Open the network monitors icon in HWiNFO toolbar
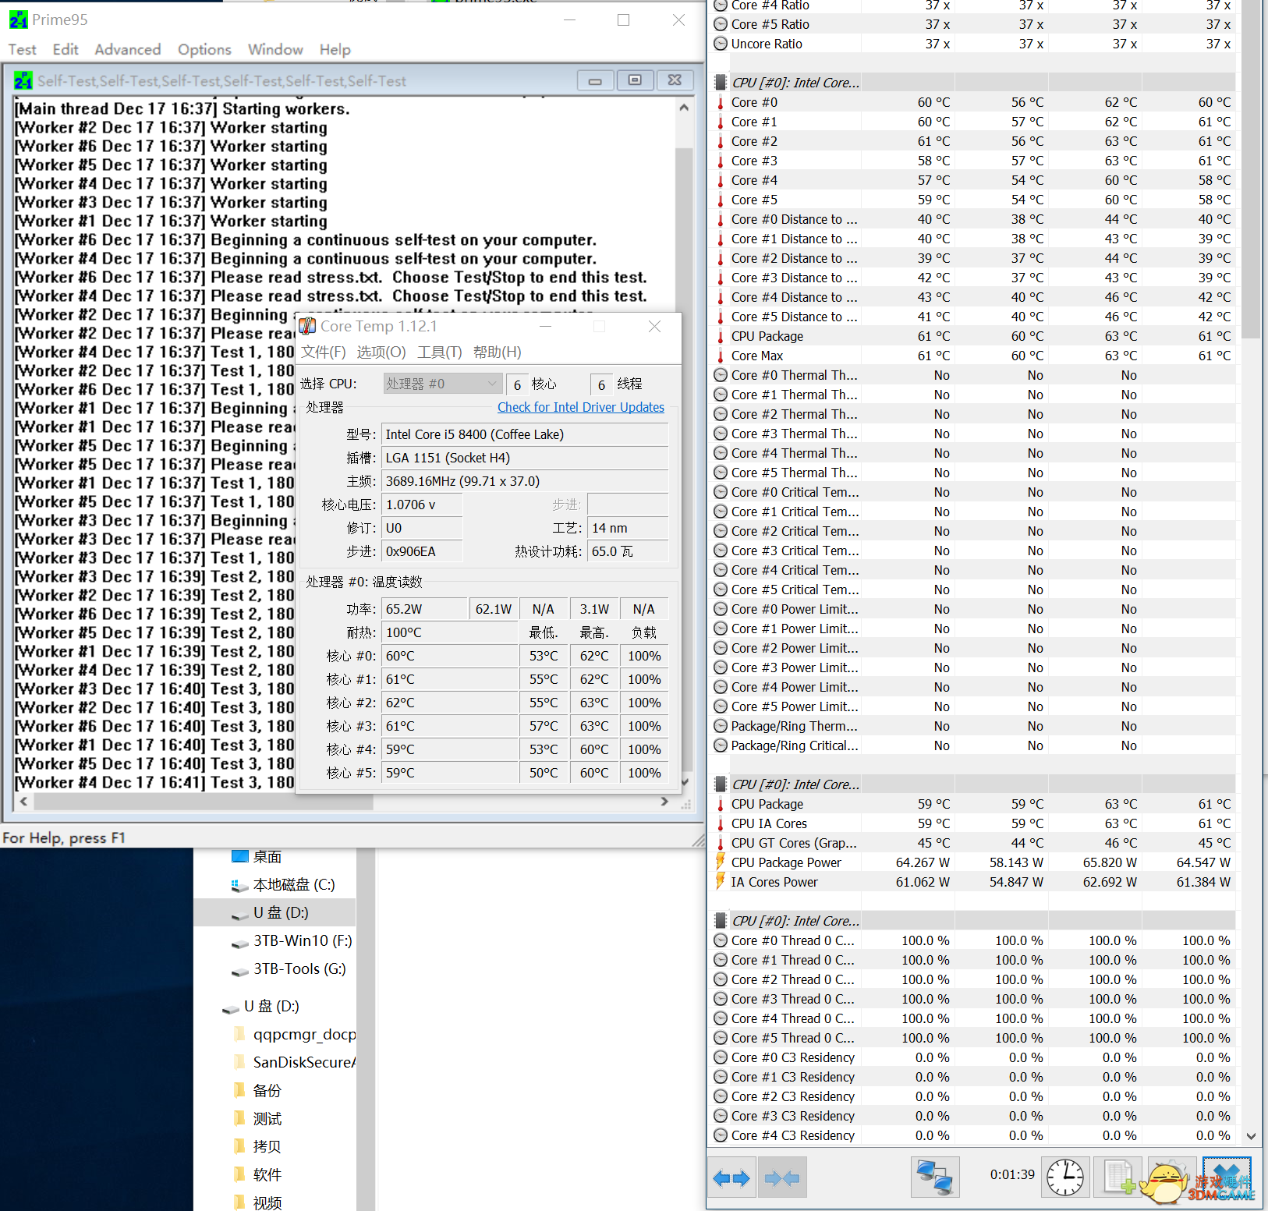 point(935,1177)
